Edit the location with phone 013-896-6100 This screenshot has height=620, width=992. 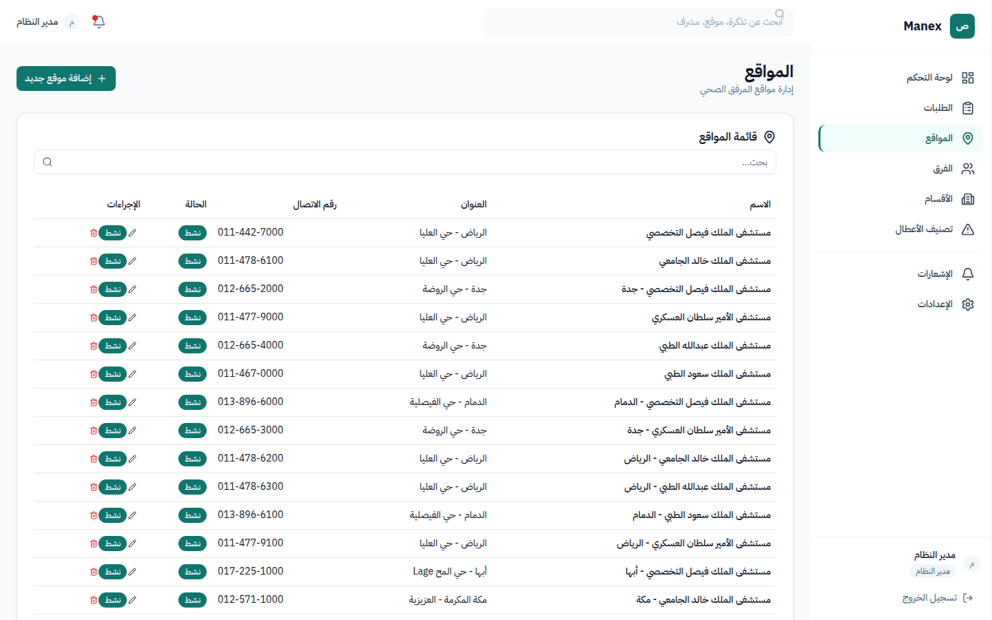(x=132, y=515)
